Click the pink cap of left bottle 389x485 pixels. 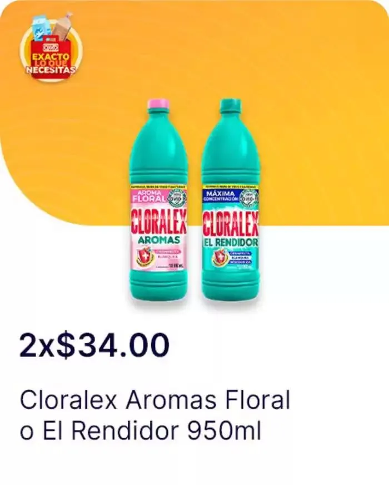point(158,105)
